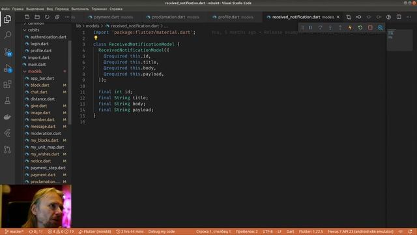Click the editor minimap
This screenshot has width=417, height=235.
click(399, 40)
